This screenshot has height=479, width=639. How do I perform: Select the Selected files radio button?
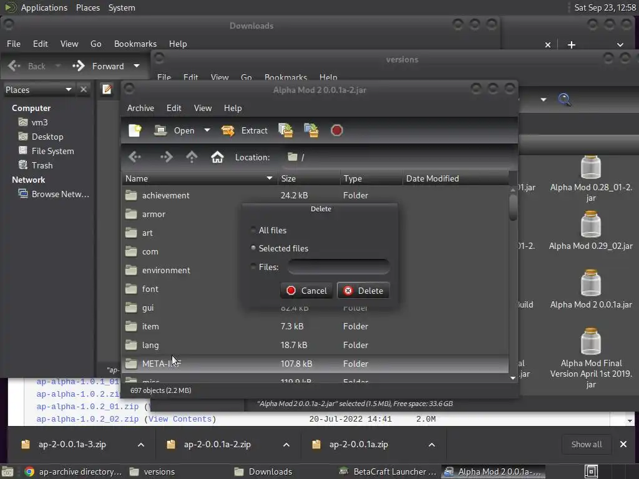[x=253, y=248]
